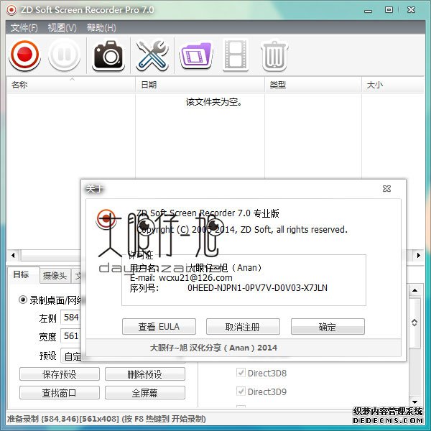Open the 预设 dropdown showing 自定
The width and height of the screenshot is (431, 431).
tap(71, 356)
